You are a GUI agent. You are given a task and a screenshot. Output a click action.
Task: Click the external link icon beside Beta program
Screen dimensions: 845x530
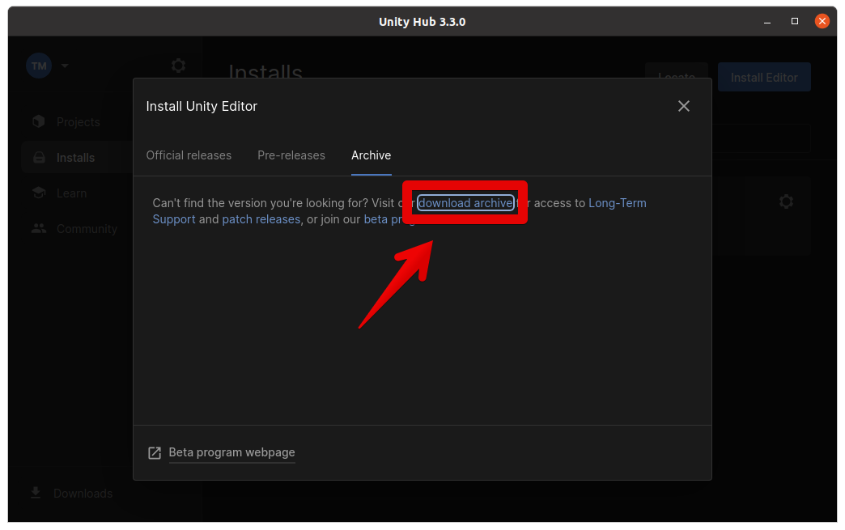coord(155,453)
